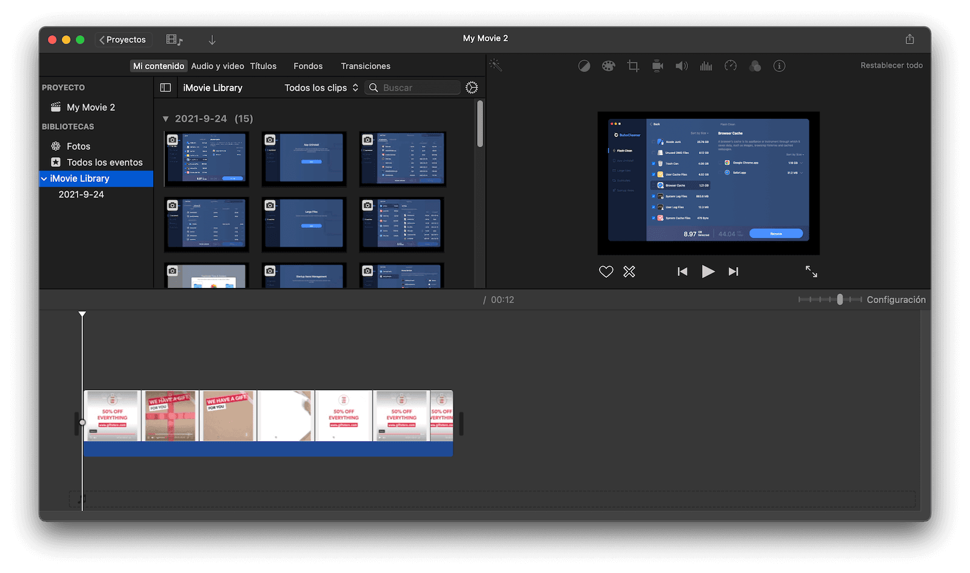The image size is (970, 573).
Task: Open the clip speed controls
Action: click(731, 65)
